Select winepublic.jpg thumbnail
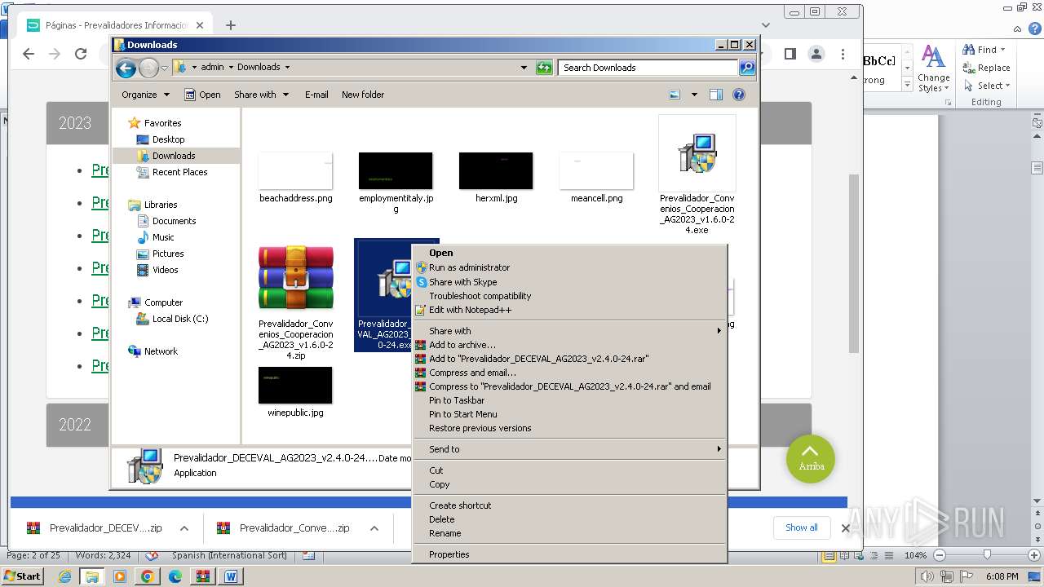Screen dimensions: 1044x587 point(295,385)
